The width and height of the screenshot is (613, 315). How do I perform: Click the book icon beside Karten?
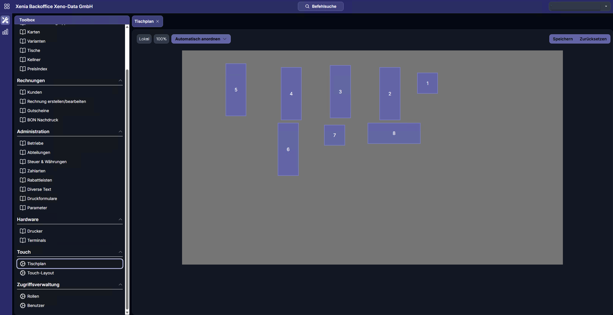pos(23,32)
